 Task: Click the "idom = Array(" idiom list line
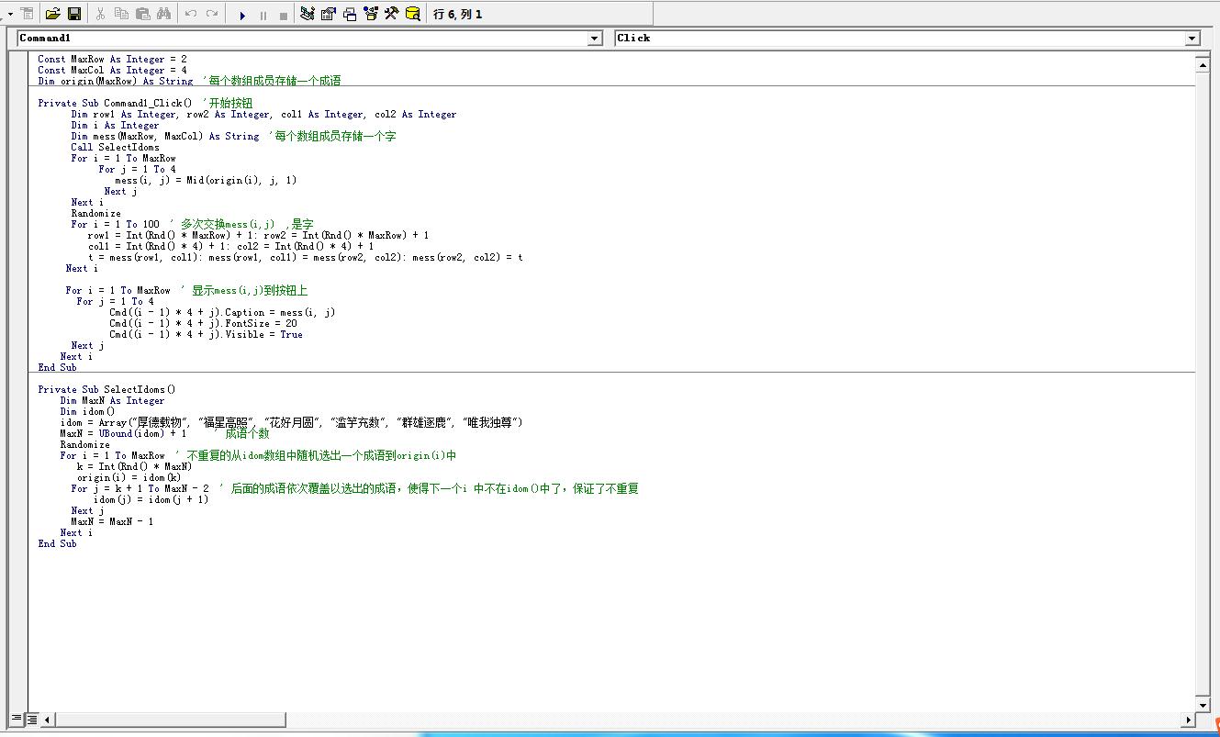291,422
